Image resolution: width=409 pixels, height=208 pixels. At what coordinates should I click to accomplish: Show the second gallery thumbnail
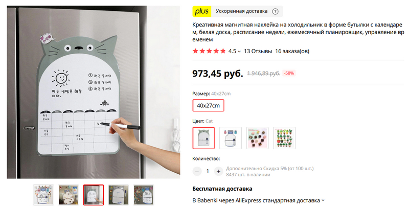[x=69, y=195]
